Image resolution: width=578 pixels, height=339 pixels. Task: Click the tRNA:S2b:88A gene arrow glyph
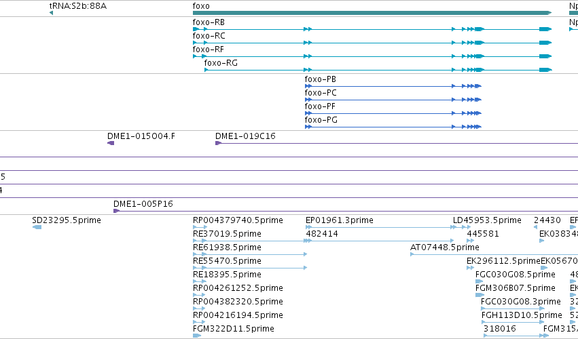click(51, 13)
